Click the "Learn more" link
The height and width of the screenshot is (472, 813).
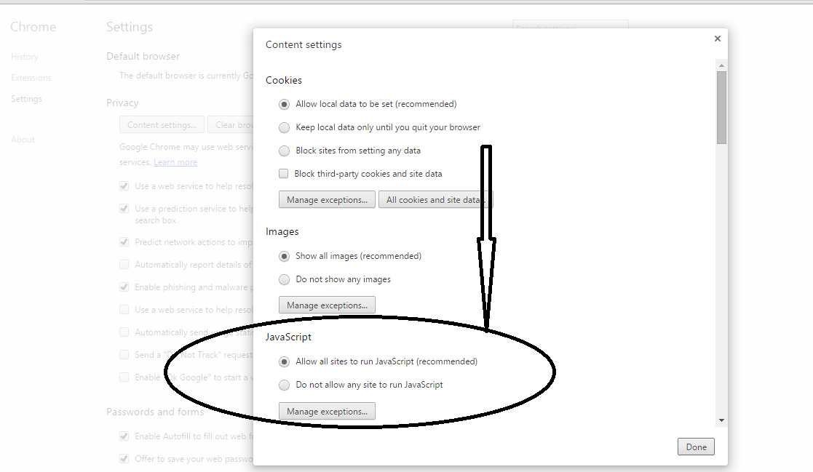click(x=175, y=161)
